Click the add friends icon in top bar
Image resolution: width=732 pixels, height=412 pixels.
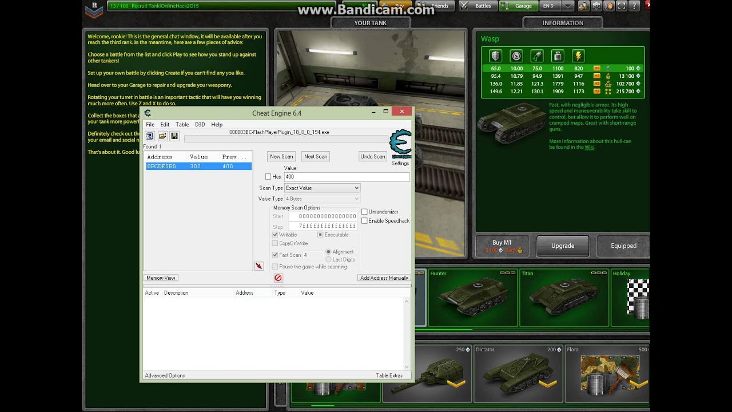[583, 6]
